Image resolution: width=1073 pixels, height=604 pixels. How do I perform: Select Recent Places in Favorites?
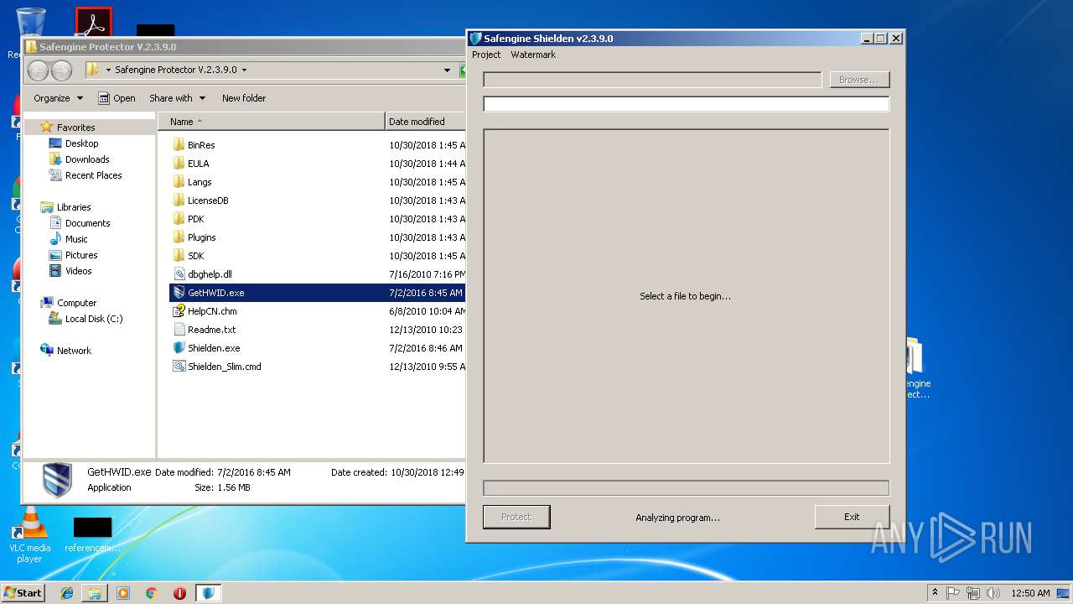[x=93, y=175]
